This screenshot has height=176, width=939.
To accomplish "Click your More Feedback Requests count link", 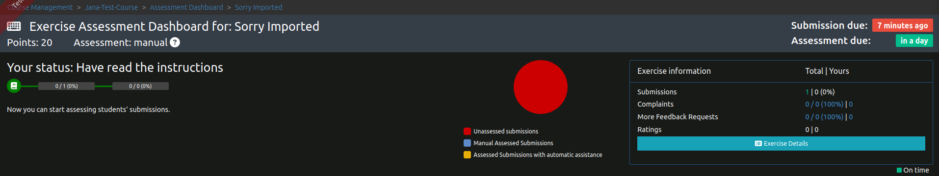I will pyautogui.click(x=851, y=117).
